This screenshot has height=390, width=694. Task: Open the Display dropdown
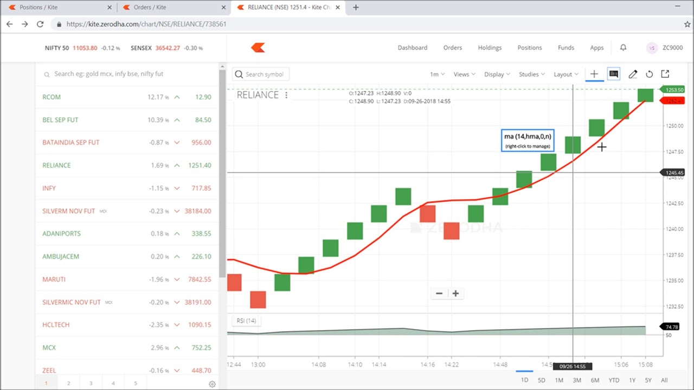click(497, 74)
